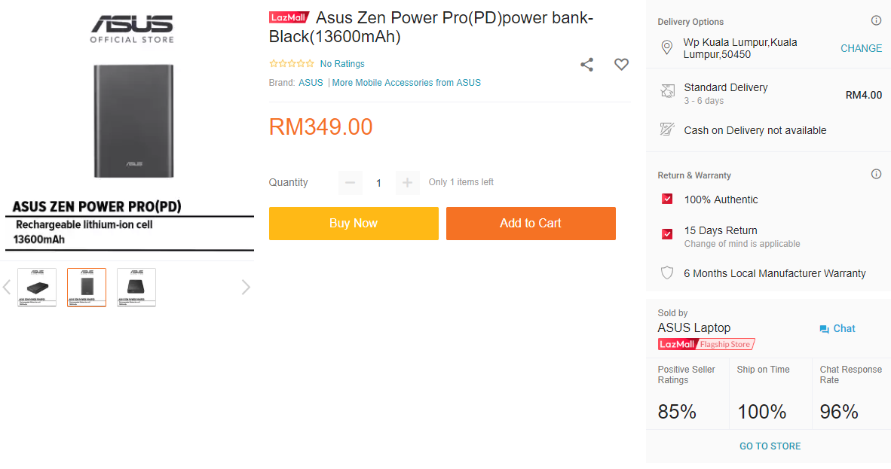The image size is (891, 469).
Task: Increase quantity with plus button
Action: click(407, 182)
